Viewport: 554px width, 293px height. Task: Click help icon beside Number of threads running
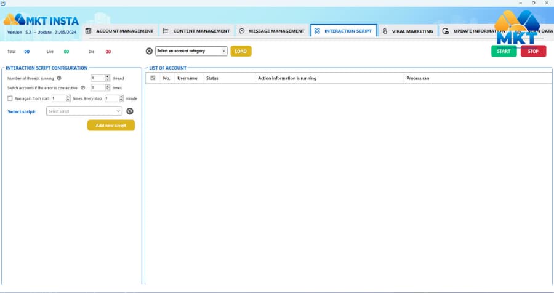tap(59, 78)
